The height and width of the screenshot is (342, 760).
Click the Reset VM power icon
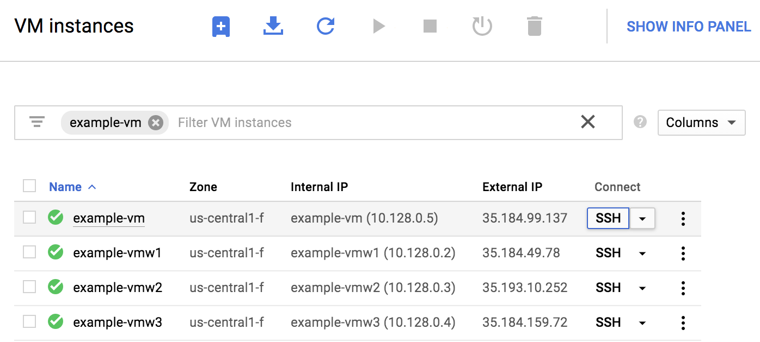pyautogui.click(x=481, y=26)
